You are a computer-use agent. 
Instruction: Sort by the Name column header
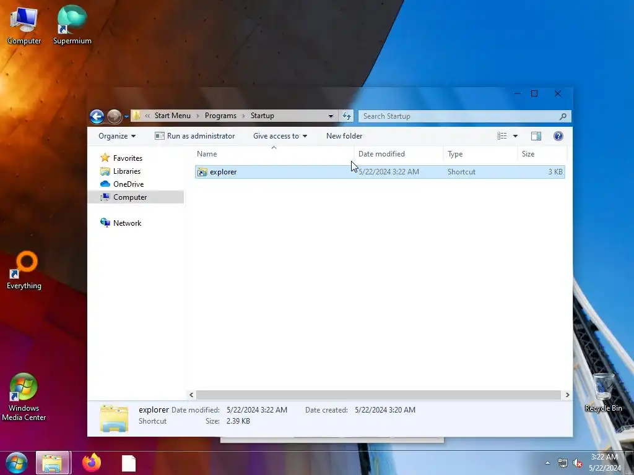point(274,154)
